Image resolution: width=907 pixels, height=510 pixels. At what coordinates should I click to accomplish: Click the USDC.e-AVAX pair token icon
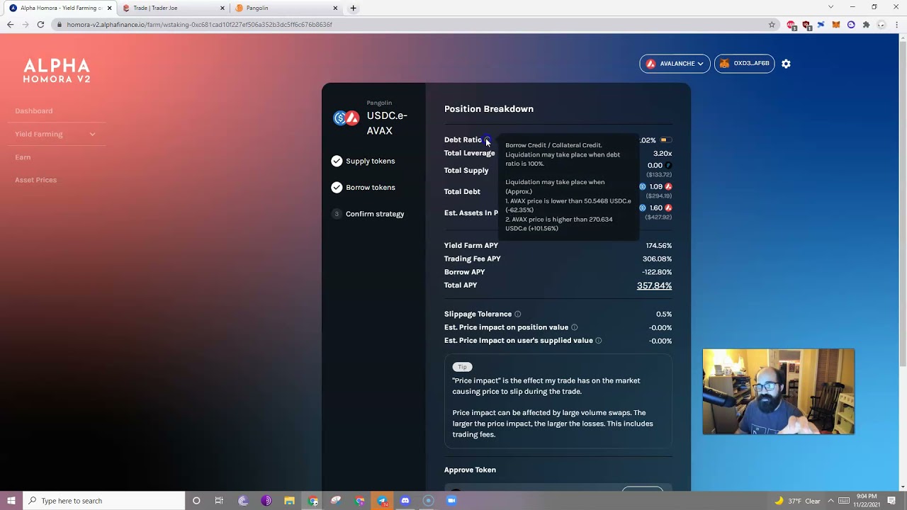347,118
